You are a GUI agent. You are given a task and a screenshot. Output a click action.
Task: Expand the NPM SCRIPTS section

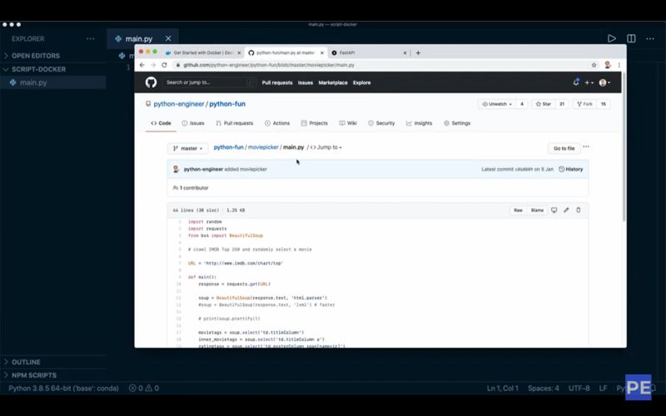click(53, 375)
